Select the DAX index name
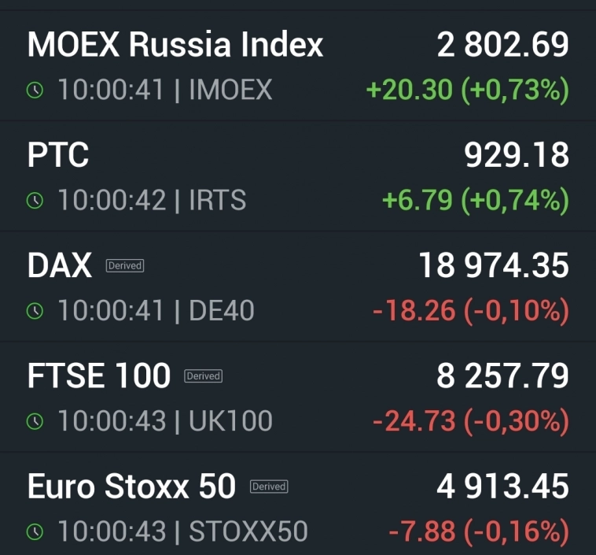The width and height of the screenshot is (596, 555). [60, 266]
